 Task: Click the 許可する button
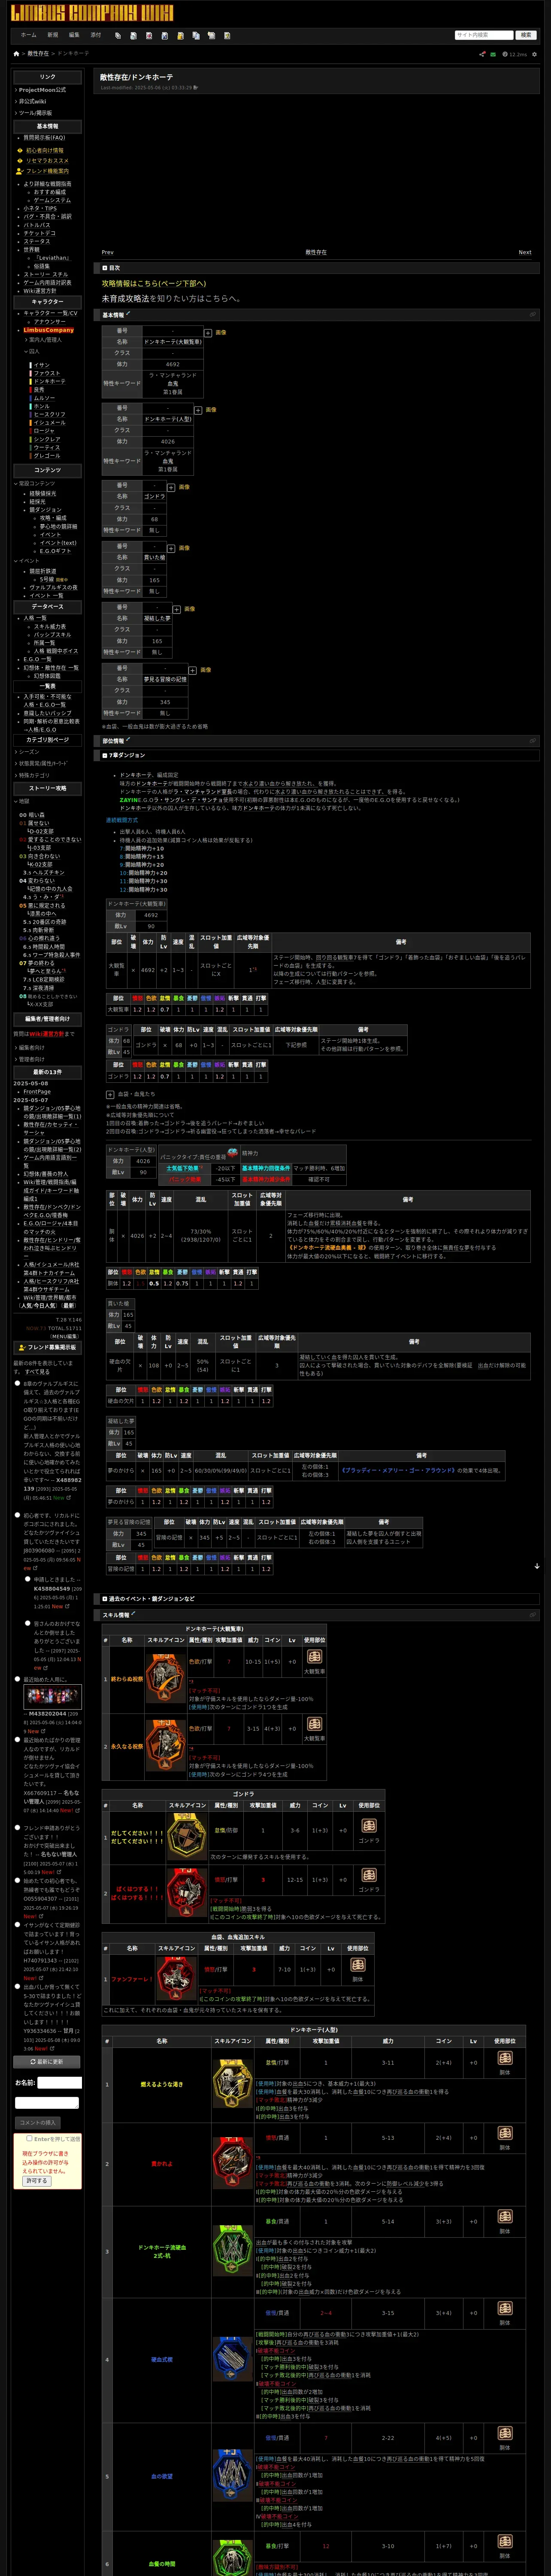pyautogui.click(x=36, y=2180)
